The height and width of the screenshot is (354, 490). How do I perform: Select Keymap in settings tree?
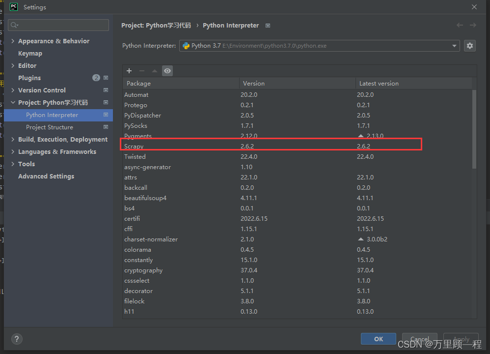(x=30, y=54)
